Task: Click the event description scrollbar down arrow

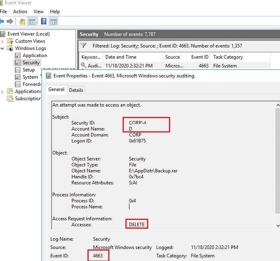Action: tap(278, 225)
